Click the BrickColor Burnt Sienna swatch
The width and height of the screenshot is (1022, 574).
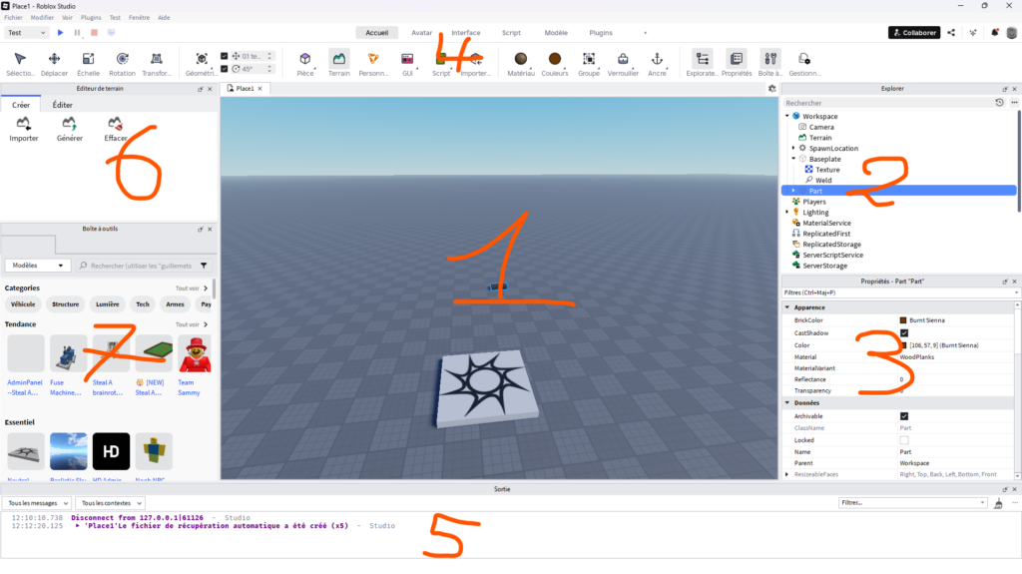pyautogui.click(x=904, y=320)
